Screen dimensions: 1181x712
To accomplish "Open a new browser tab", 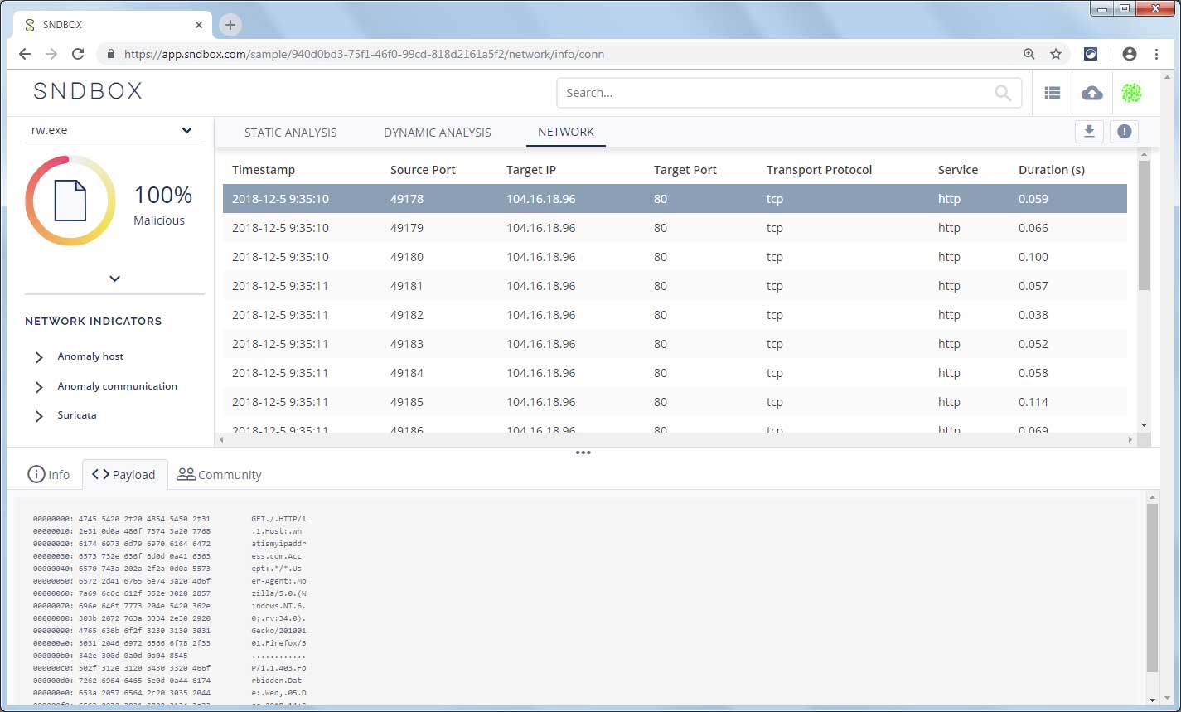I will (230, 25).
